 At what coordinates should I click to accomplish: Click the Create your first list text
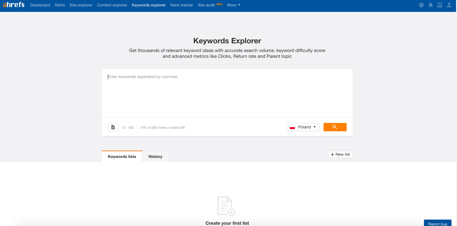227,223
